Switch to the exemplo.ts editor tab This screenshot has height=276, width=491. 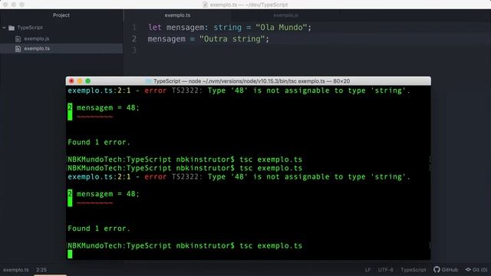tap(177, 15)
